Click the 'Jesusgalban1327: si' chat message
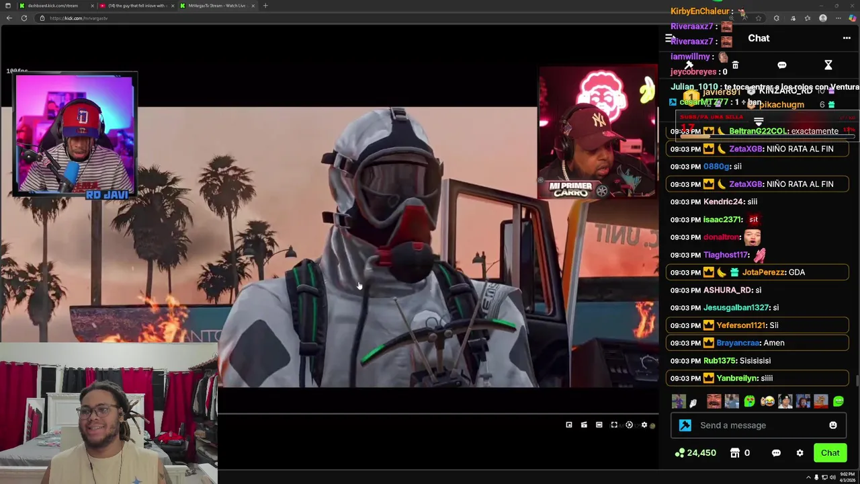 pos(757,307)
